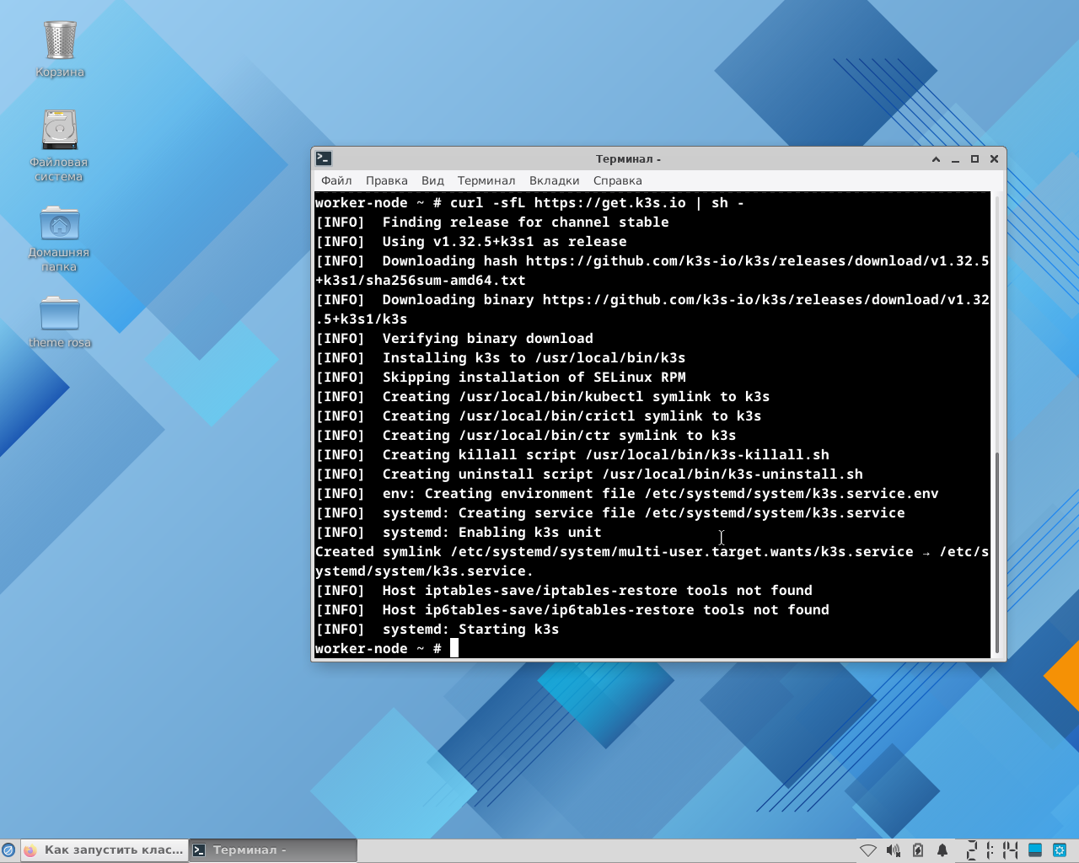The width and height of the screenshot is (1079, 863).
Task: Click the 'systemd: Starting k3s' line
Action: (x=470, y=629)
